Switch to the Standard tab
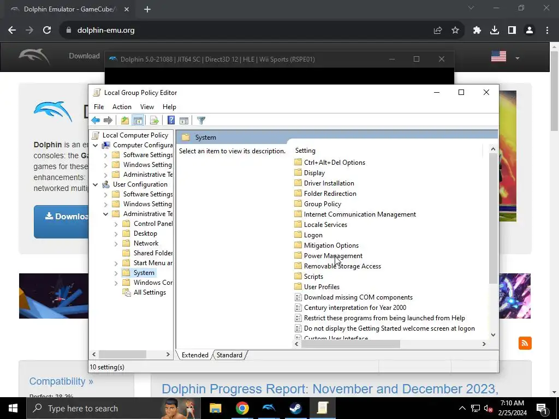559x419 pixels. 229,355
